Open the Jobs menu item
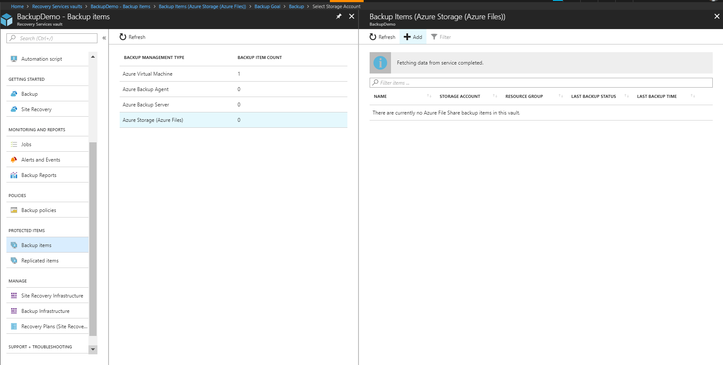The width and height of the screenshot is (723, 365). 47,144
